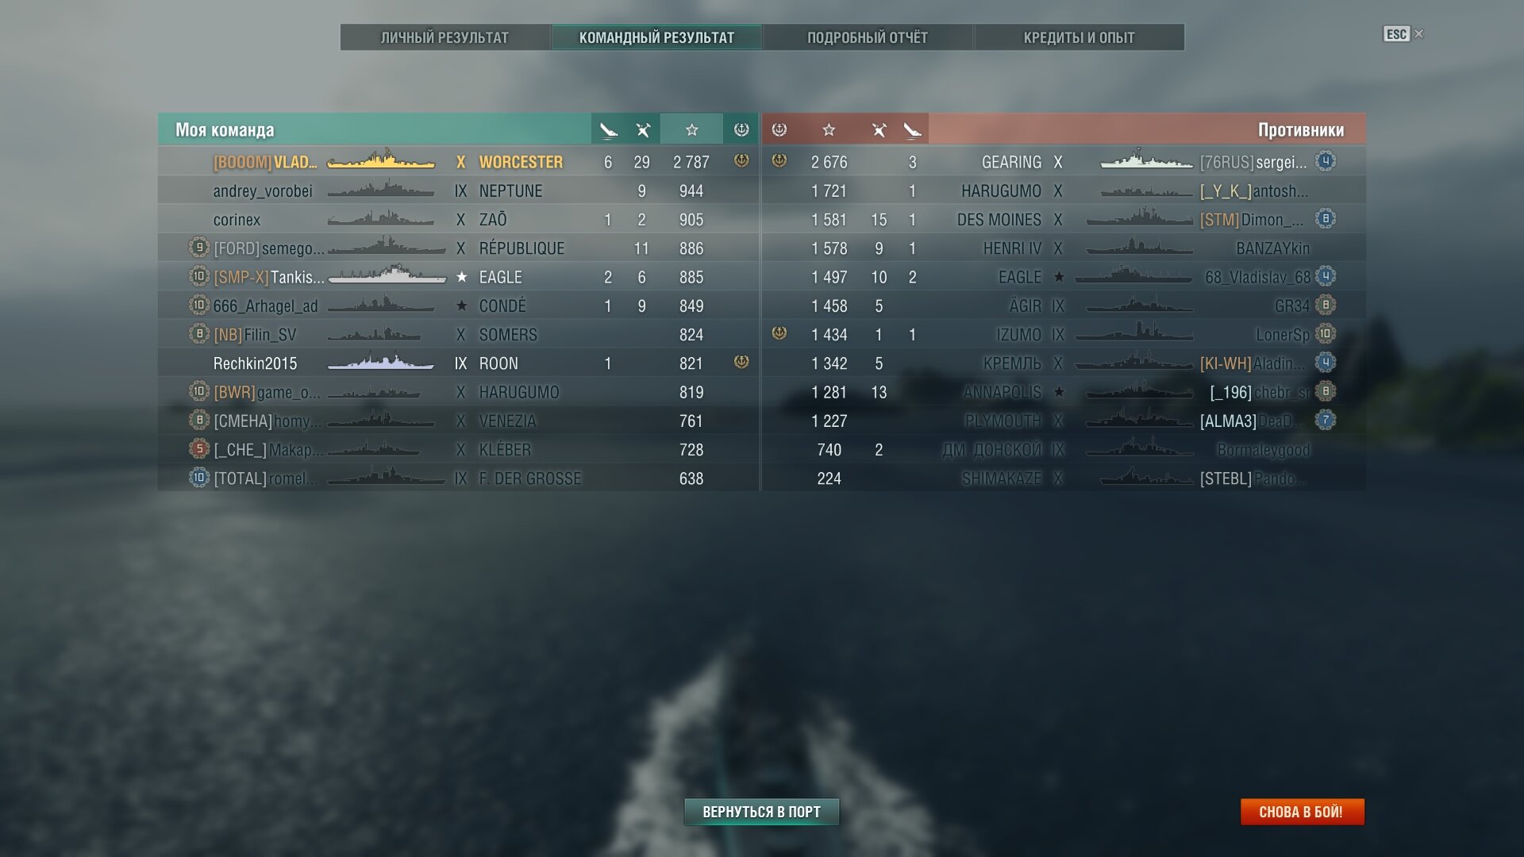Click the achievement medal on Worcester row
The image size is (1524, 857).
(741, 161)
